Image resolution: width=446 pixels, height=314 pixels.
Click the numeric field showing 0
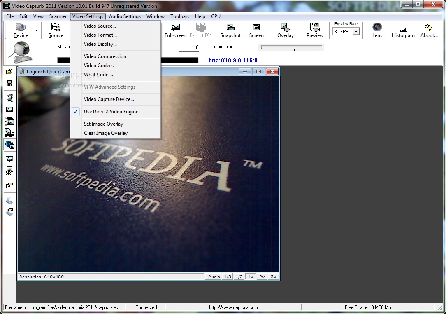coord(189,47)
